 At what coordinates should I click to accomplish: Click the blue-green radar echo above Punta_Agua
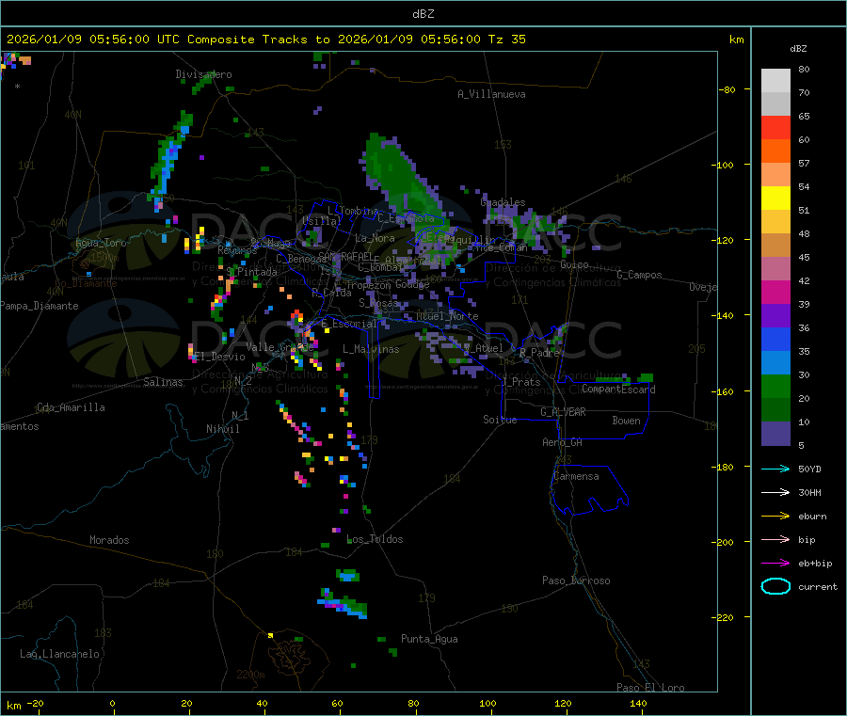coord(343,605)
